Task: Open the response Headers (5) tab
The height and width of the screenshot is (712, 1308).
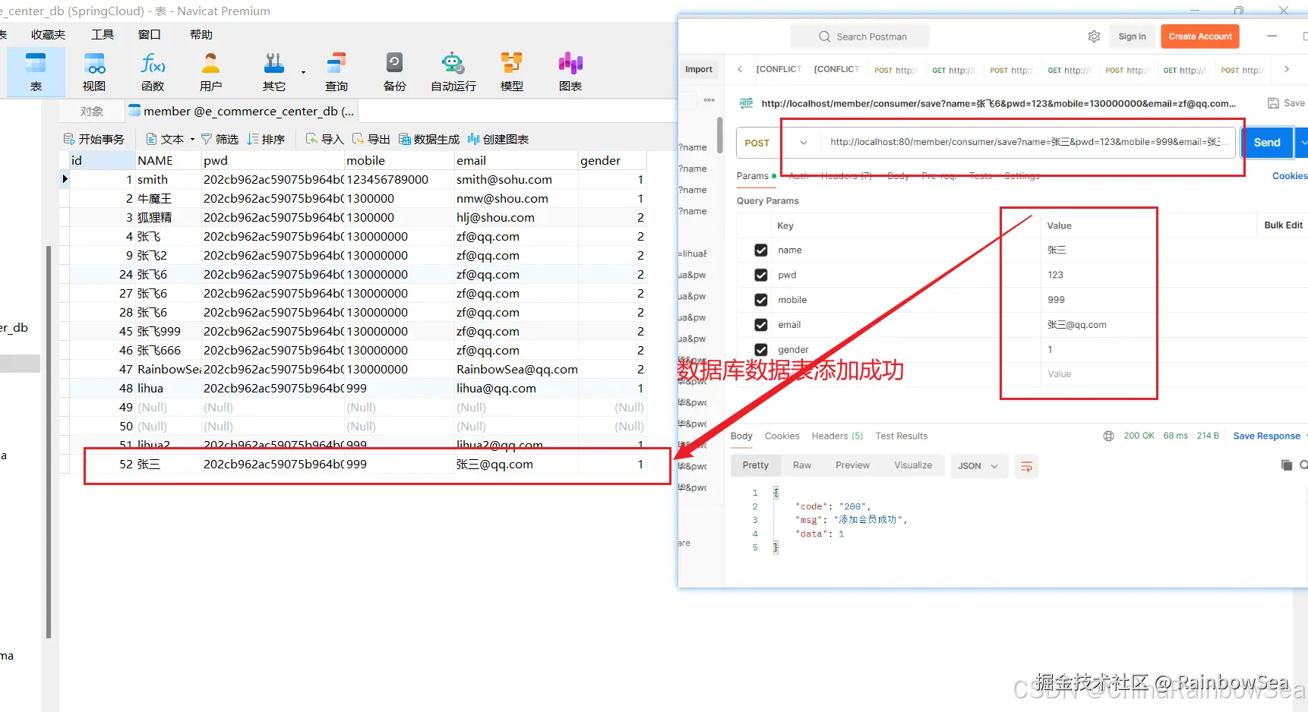Action: 837,436
